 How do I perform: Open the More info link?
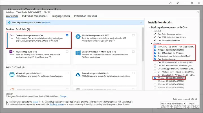46,22
